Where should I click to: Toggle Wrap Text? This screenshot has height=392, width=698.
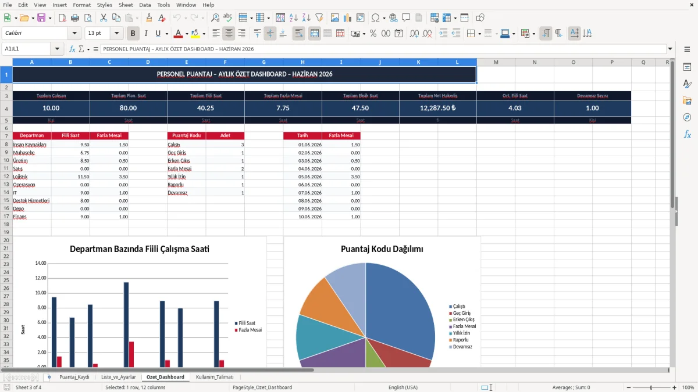(299, 34)
